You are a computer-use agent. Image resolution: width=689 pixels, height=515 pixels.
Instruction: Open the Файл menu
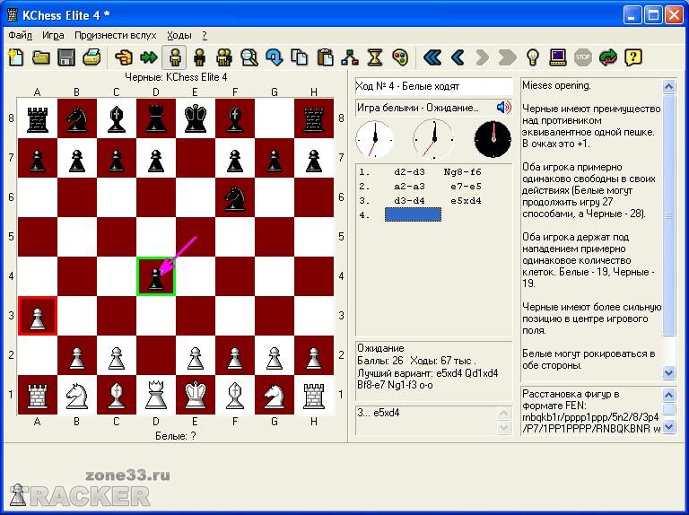point(21,35)
